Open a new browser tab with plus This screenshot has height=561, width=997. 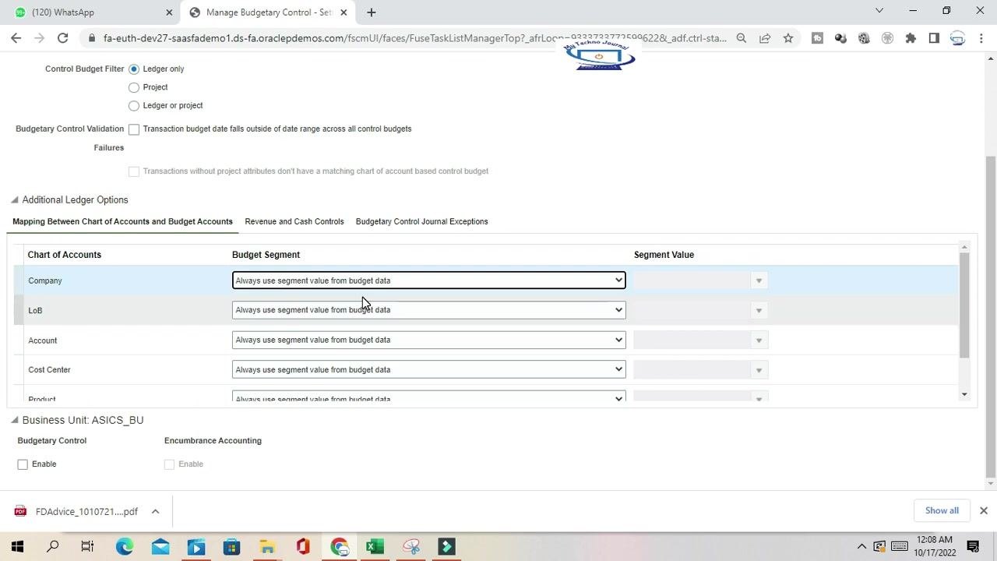tap(372, 12)
